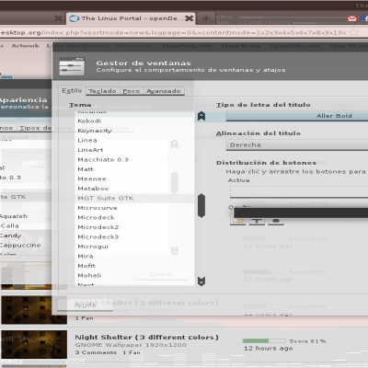The width and height of the screenshot is (368, 368).
Task: Select the Moheli theme
Action: [x=135, y=275]
